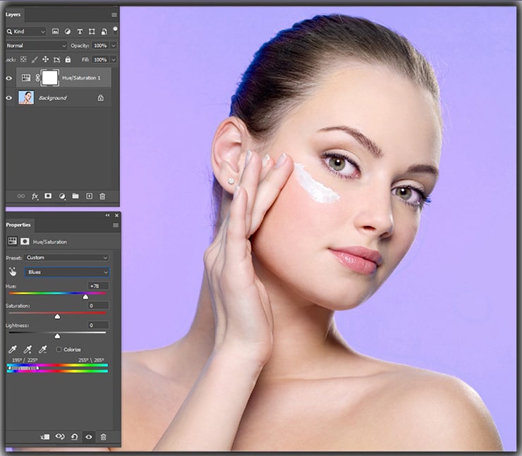Toggle visibility of the Background layer
This screenshot has width=522, height=456.
pyautogui.click(x=9, y=98)
